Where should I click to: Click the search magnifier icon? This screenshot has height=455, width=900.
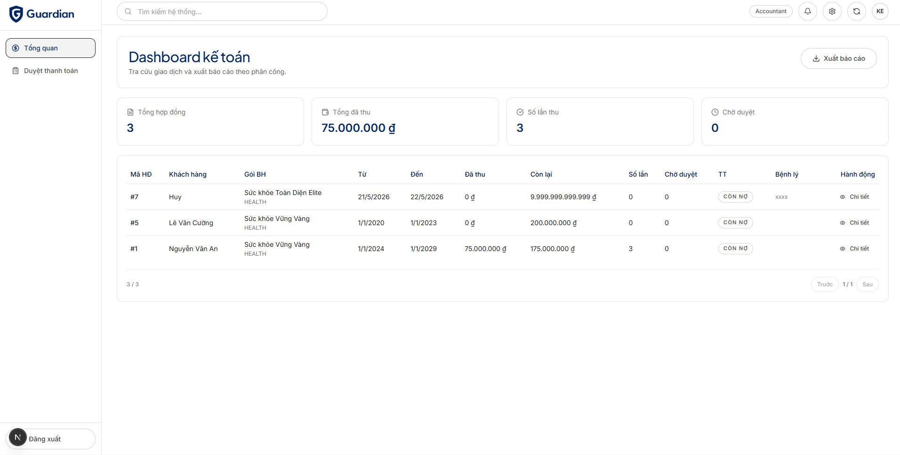pyautogui.click(x=128, y=11)
